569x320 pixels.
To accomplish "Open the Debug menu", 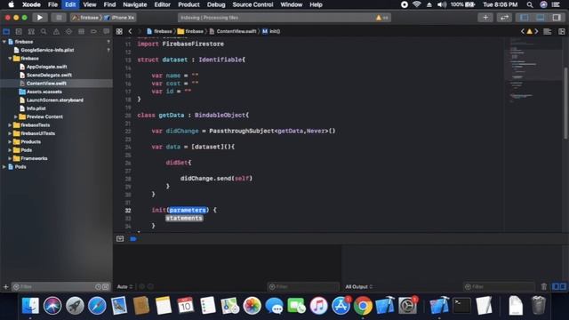I will coord(216,4).
